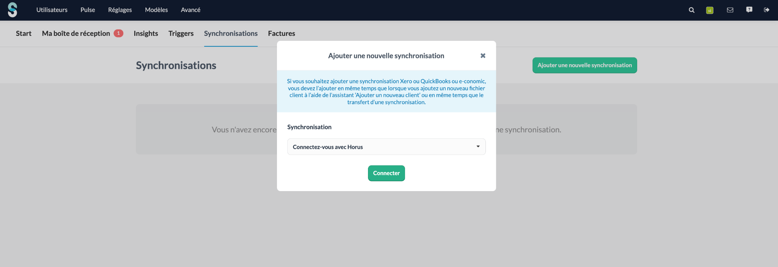
Task: Click the search magnifier icon
Action: [x=691, y=10]
